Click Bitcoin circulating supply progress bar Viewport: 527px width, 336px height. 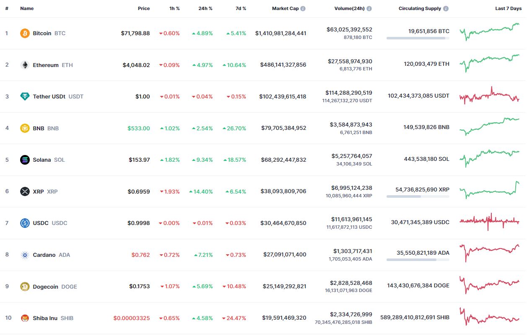pyautogui.click(x=418, y=38)
